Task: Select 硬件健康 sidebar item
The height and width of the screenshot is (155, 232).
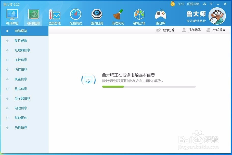Action: click(25, 41)
